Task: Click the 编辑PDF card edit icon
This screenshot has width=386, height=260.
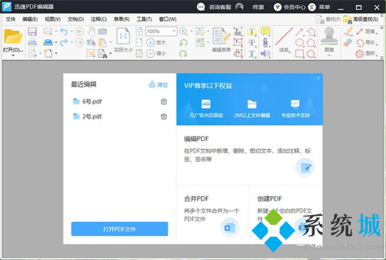Action: pyautogui.click(x=305, y=167)
